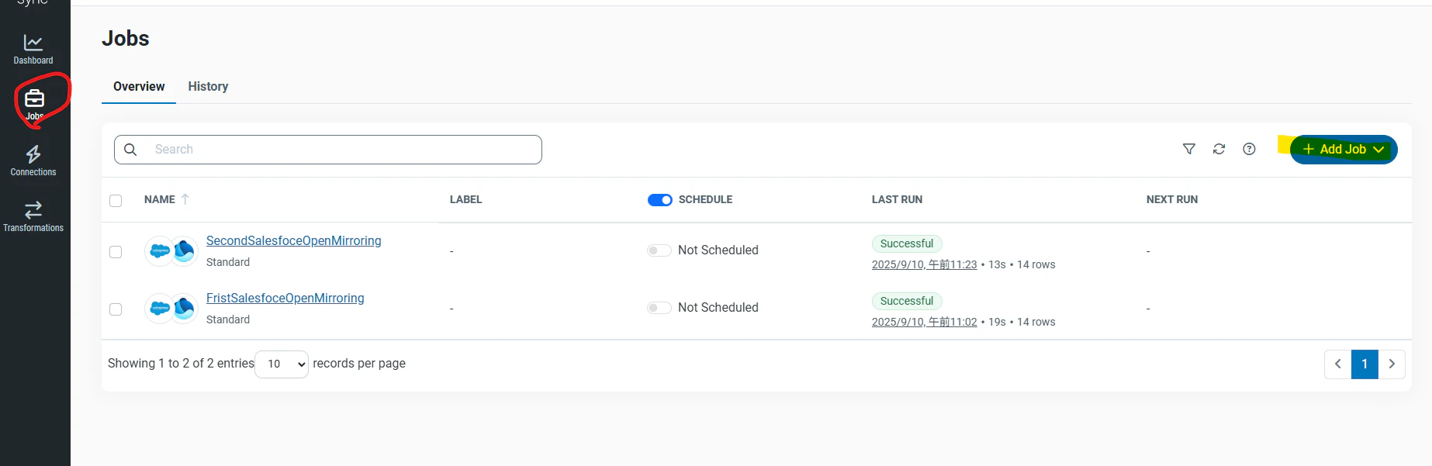Refresh the jobs list
Viewport: 1432px width, 466px height.
click(x=1219, y=149)
